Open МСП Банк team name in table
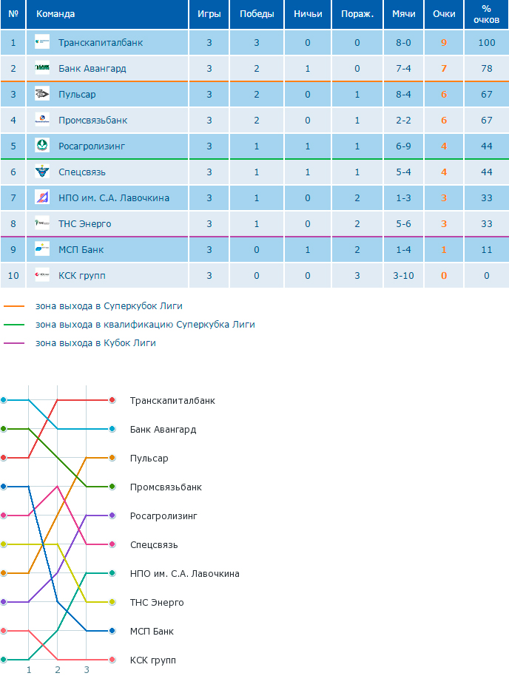509x676 pixels. point(81,250)
